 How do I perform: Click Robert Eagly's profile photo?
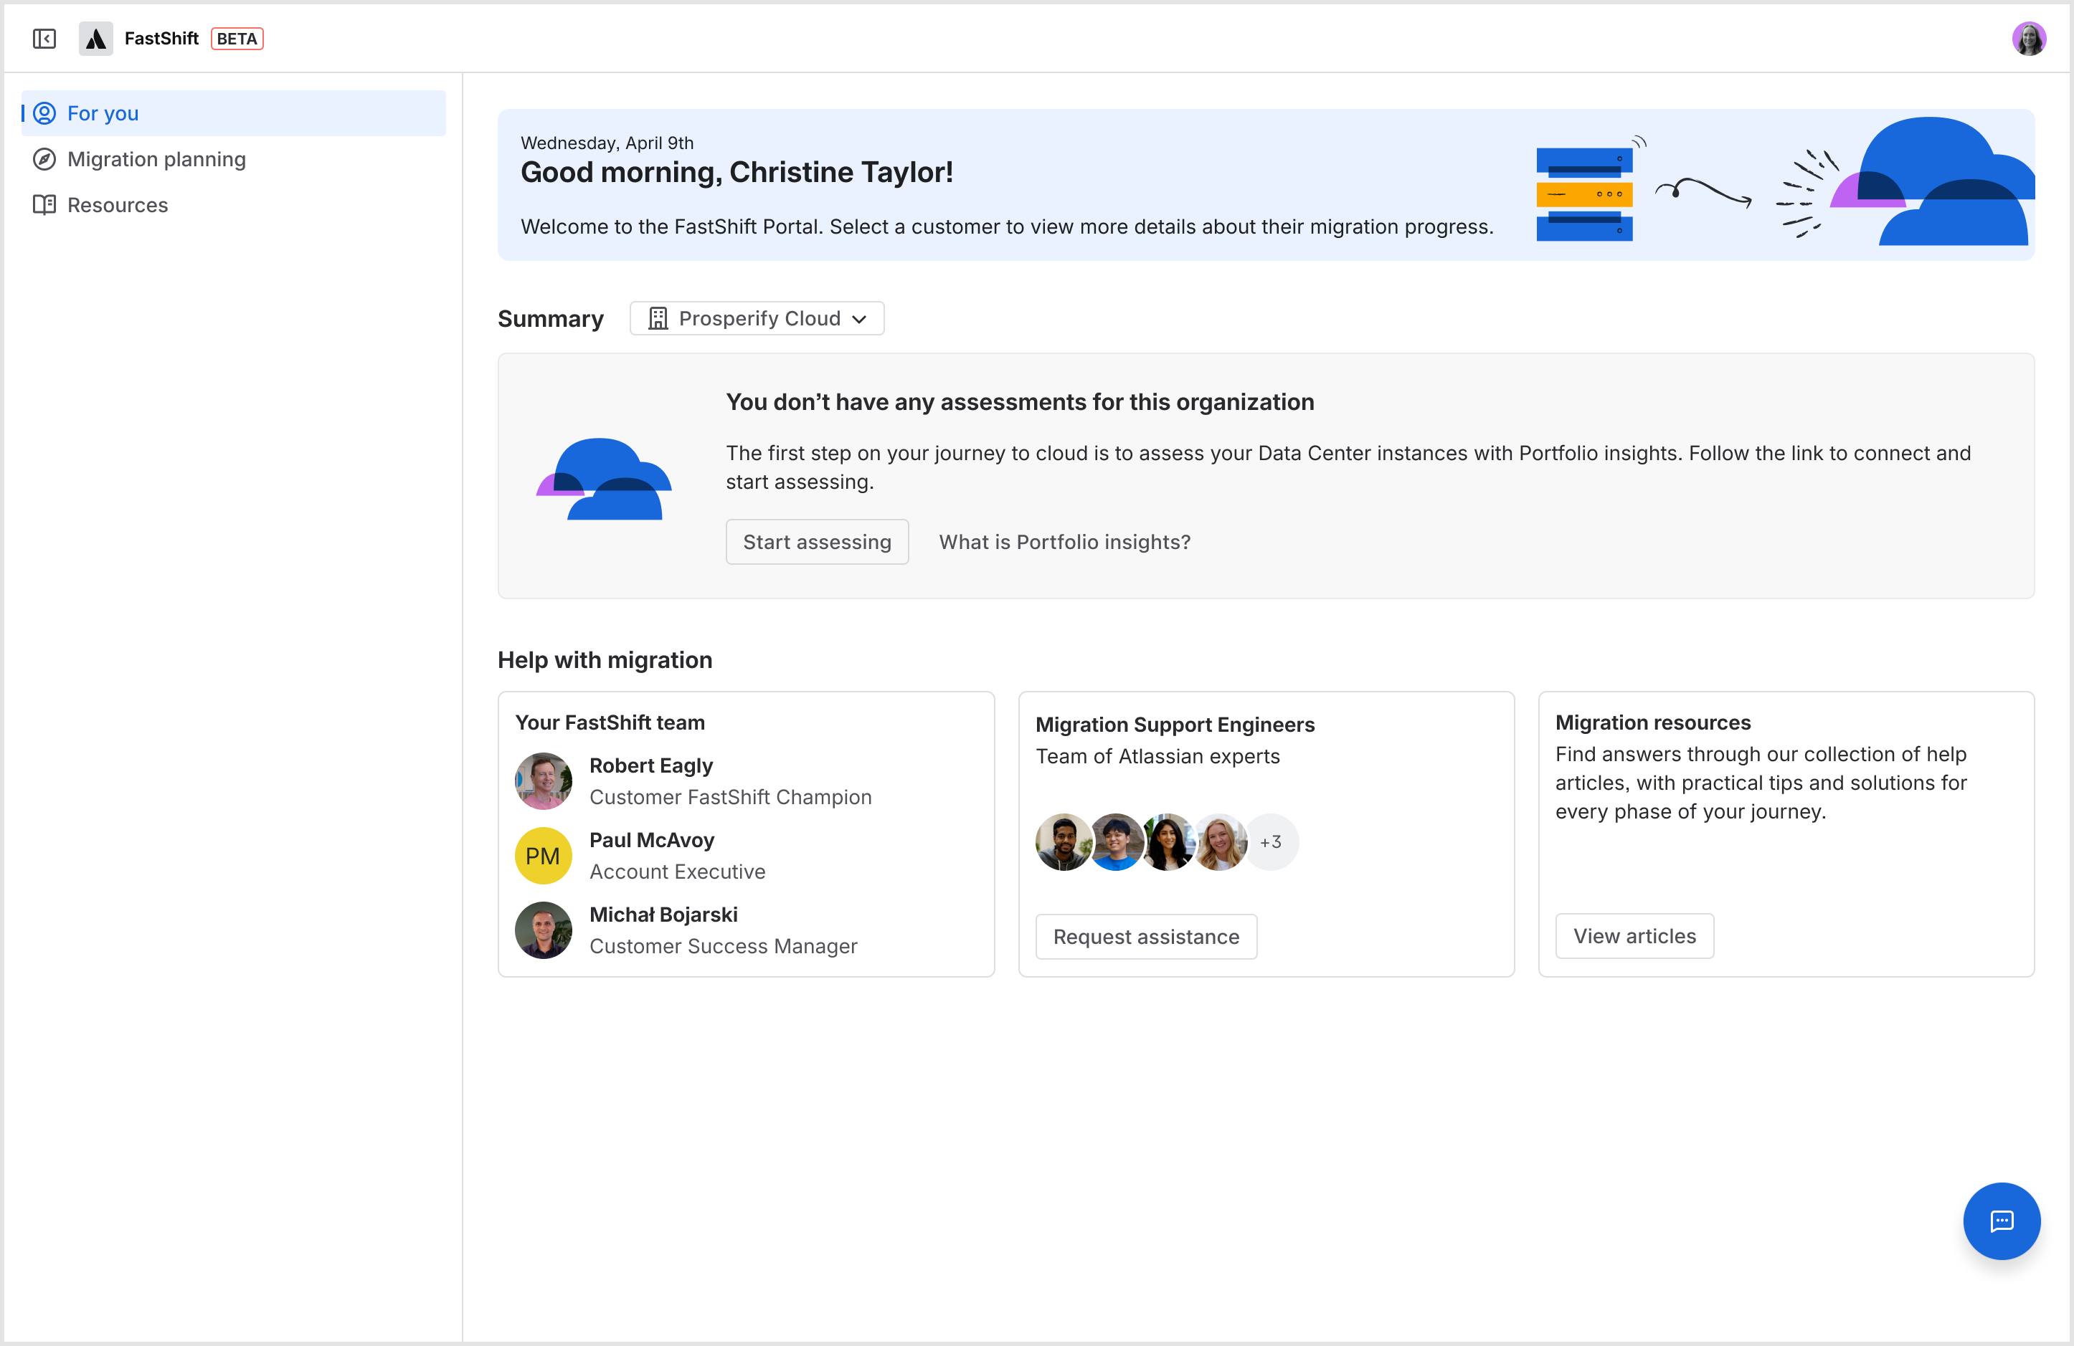(x=543, y=780)
